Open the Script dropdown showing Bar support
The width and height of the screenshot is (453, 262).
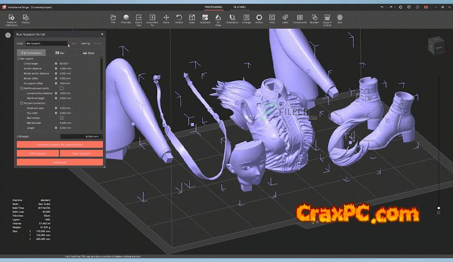tap(47, 43)
